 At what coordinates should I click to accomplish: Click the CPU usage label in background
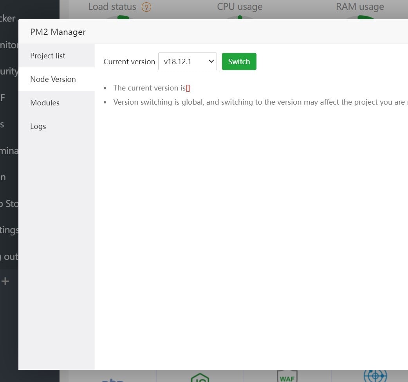(240, 7)
